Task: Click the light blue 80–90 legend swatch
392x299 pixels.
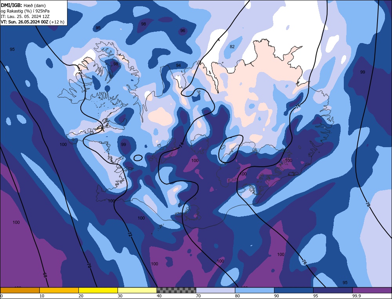Action: pyautogui.click(x=254, y=290)
